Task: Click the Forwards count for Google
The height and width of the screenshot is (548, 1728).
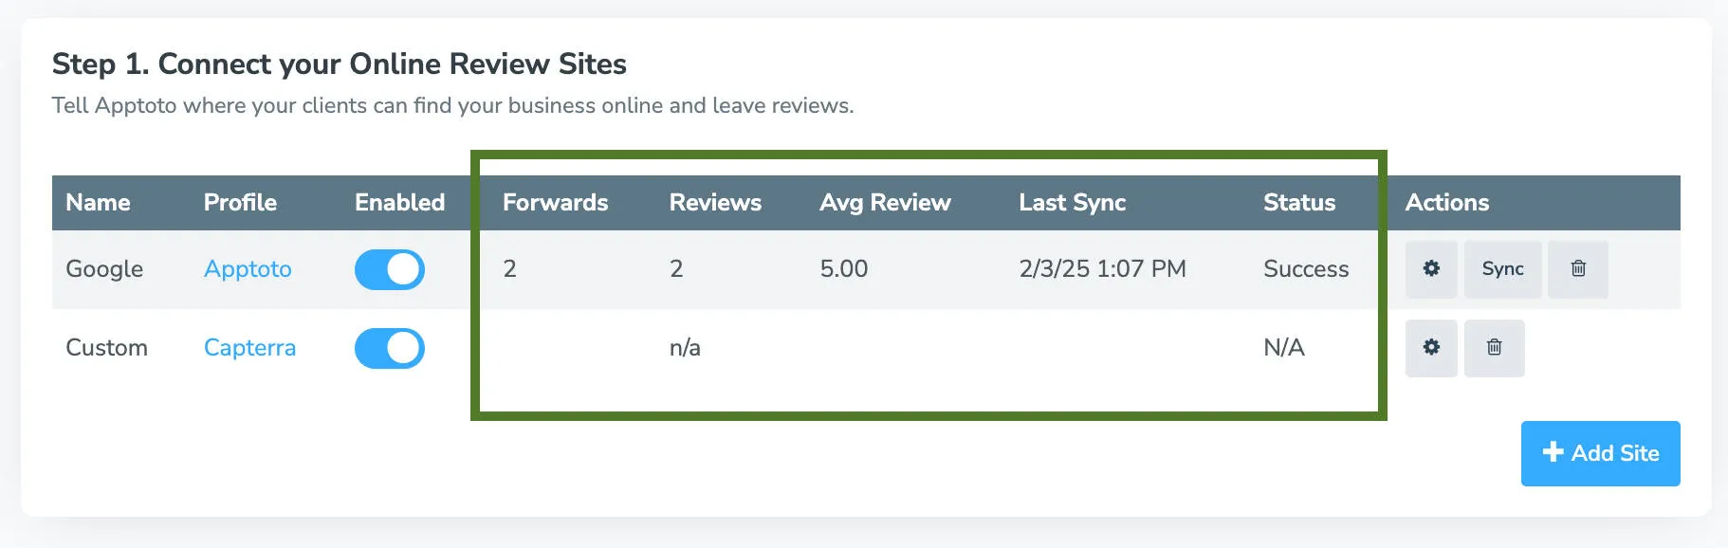Action: 509,269
